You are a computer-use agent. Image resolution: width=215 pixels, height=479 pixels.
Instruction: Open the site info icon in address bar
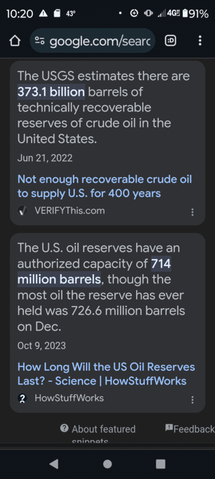[40, 41]
